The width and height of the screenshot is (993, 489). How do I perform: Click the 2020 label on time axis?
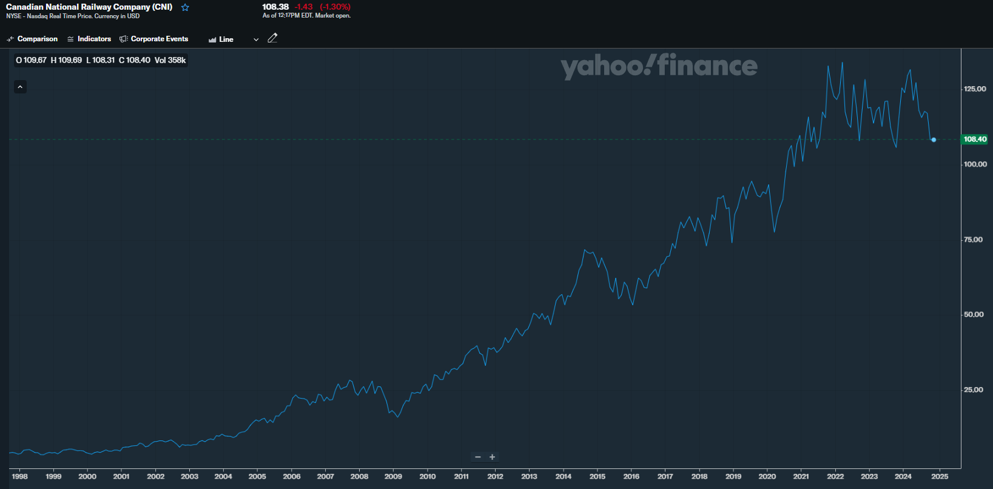(767, 476)
